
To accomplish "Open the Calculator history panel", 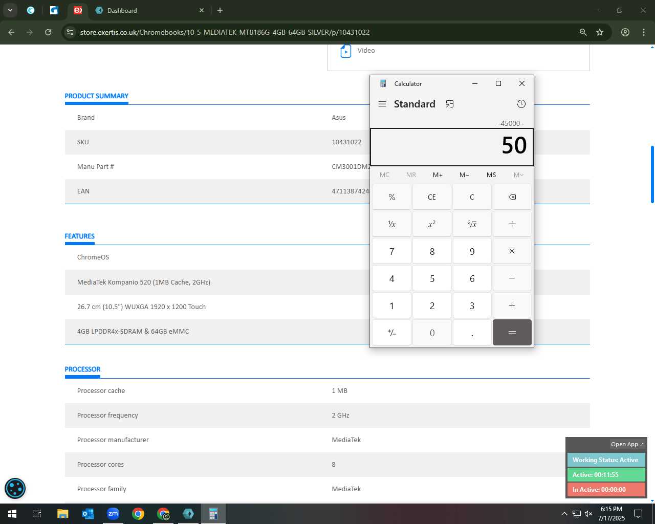I will pos(521,104).
